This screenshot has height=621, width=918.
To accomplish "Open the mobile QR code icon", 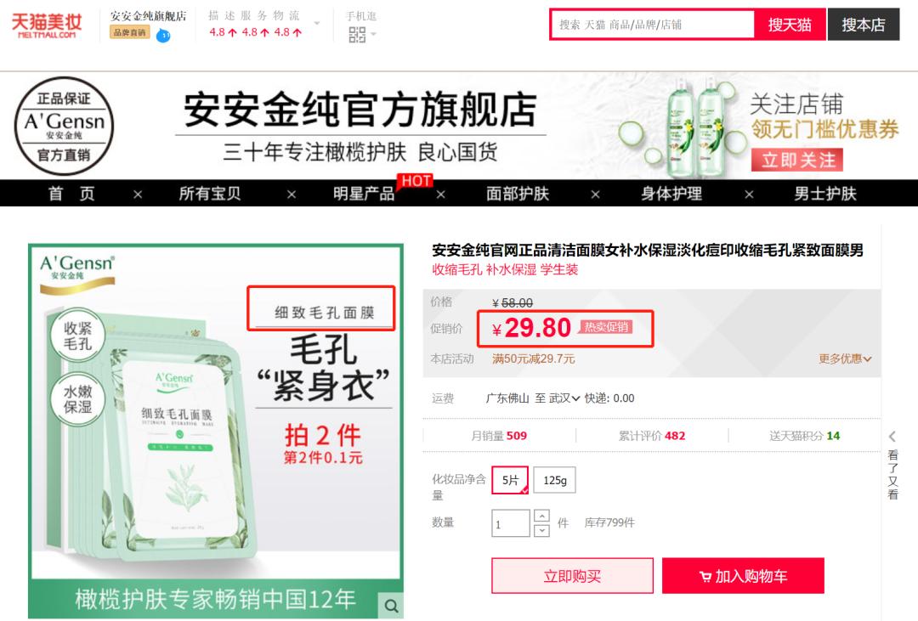I will tap(357, 35).
